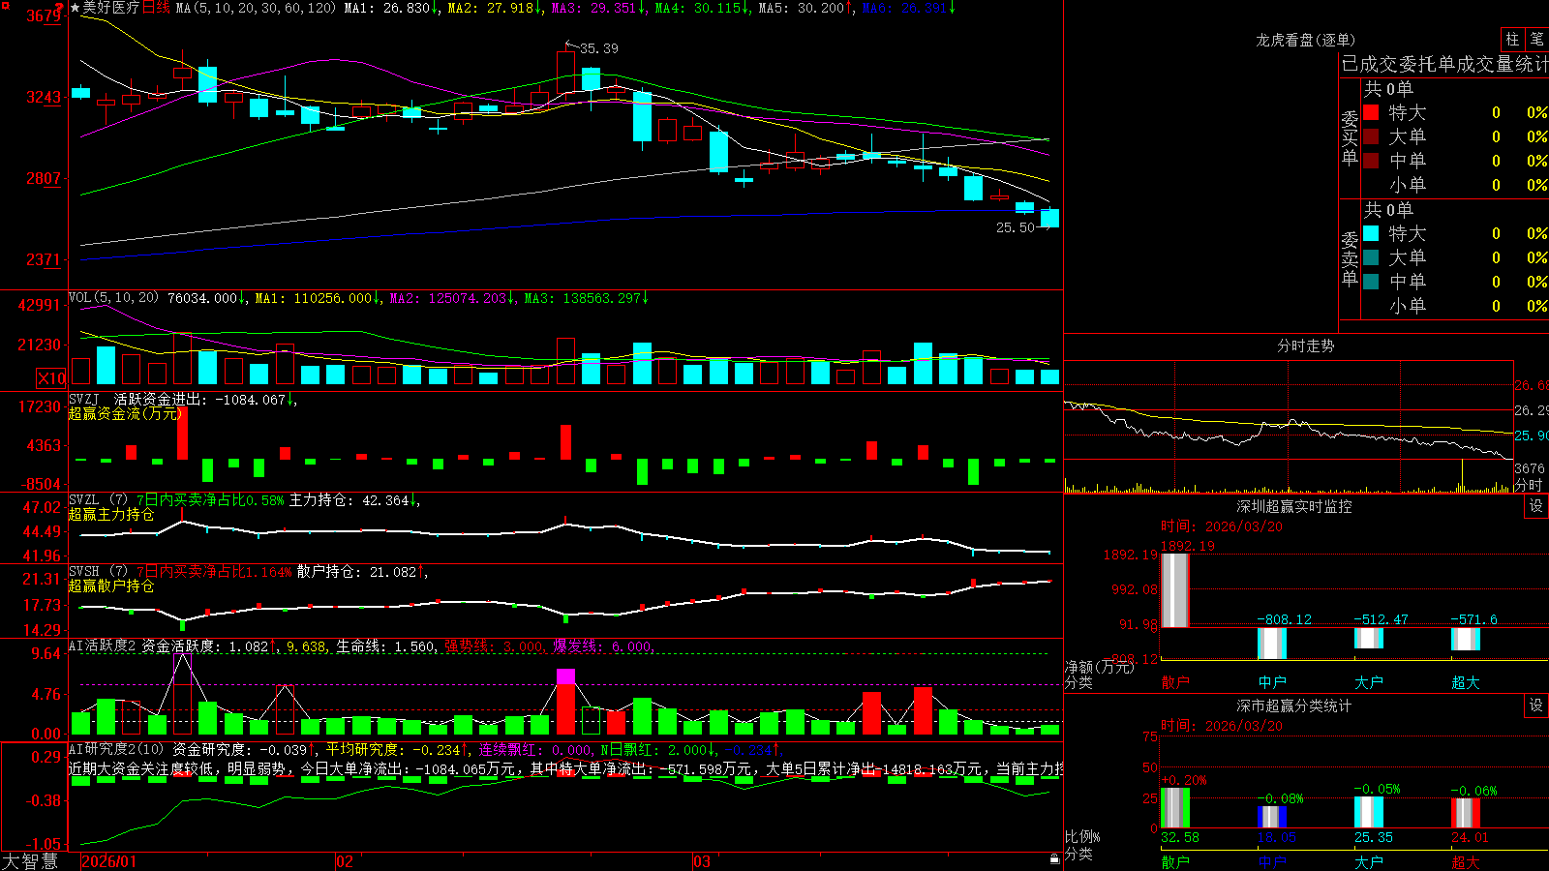1549x871 pixels.
Task: Click the 25.50 low price marker
Action: [1016, 227]
